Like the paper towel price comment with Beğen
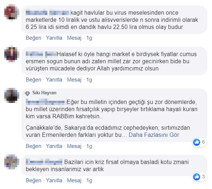Screen dimensions: 212x189 [x=34, y=38]
